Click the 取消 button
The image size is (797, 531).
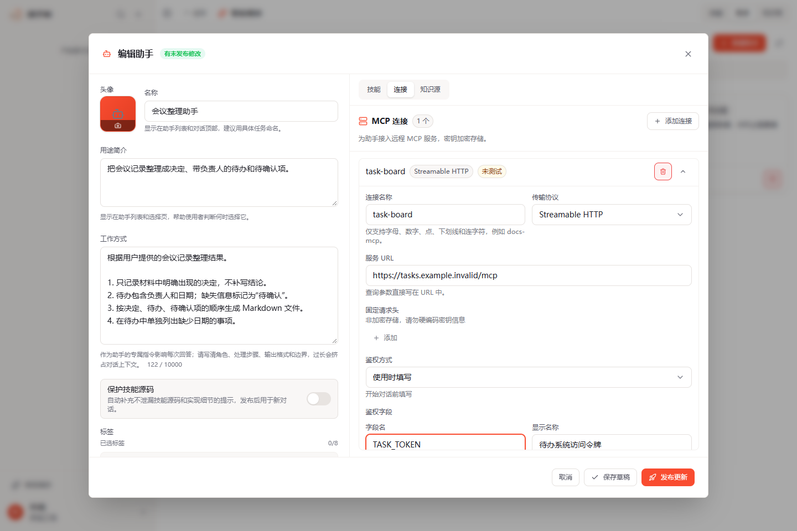[566, 477]
